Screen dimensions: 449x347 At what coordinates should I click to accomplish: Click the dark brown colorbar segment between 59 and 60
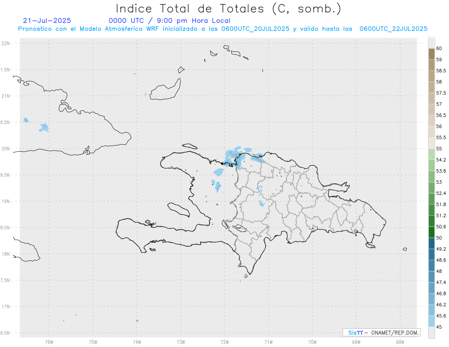(x=431, y=54)
